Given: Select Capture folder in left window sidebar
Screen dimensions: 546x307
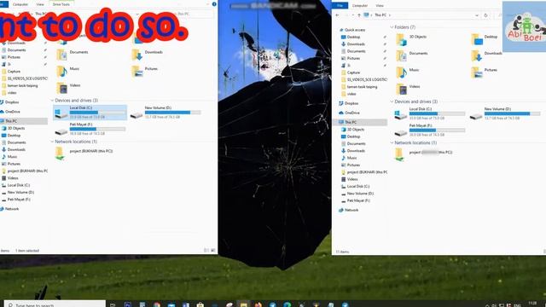Looking at the screenshot, I should pyautogui.click(x=11, y=72).
